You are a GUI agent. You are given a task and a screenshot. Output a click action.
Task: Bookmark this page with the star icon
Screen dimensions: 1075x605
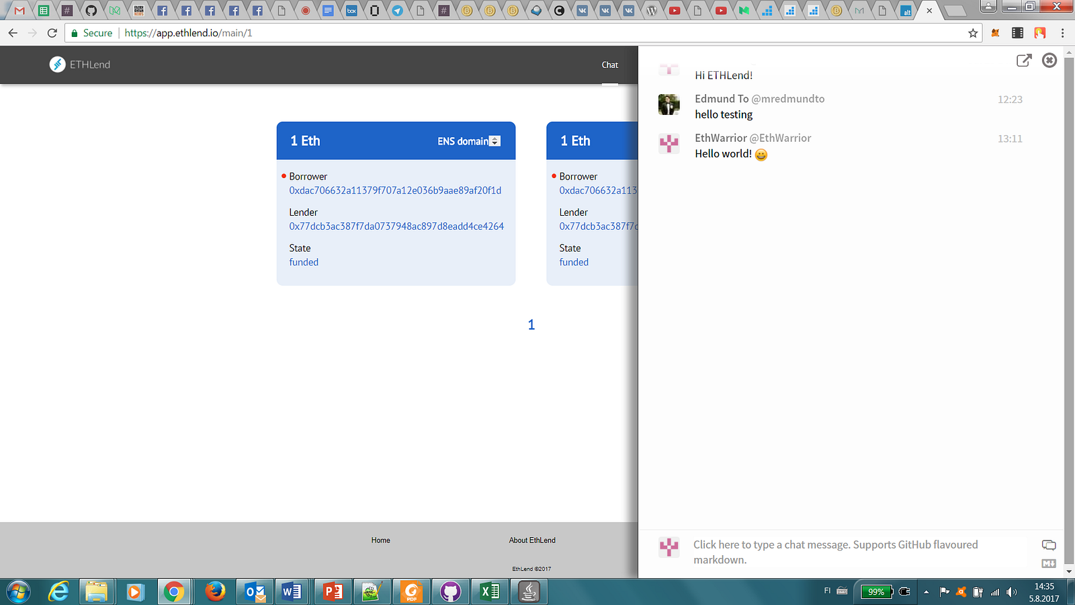click(973, 33)
